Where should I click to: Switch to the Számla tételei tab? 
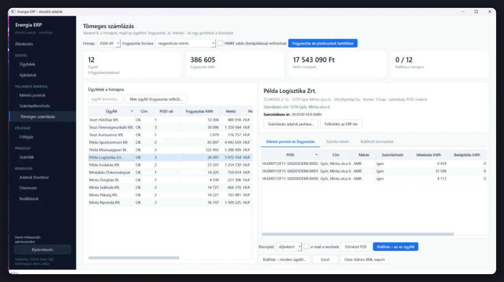[338, 142]
